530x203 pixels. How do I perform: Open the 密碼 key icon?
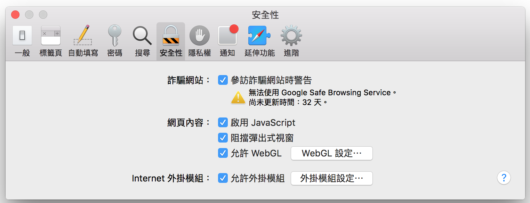(x=114, y=36)
